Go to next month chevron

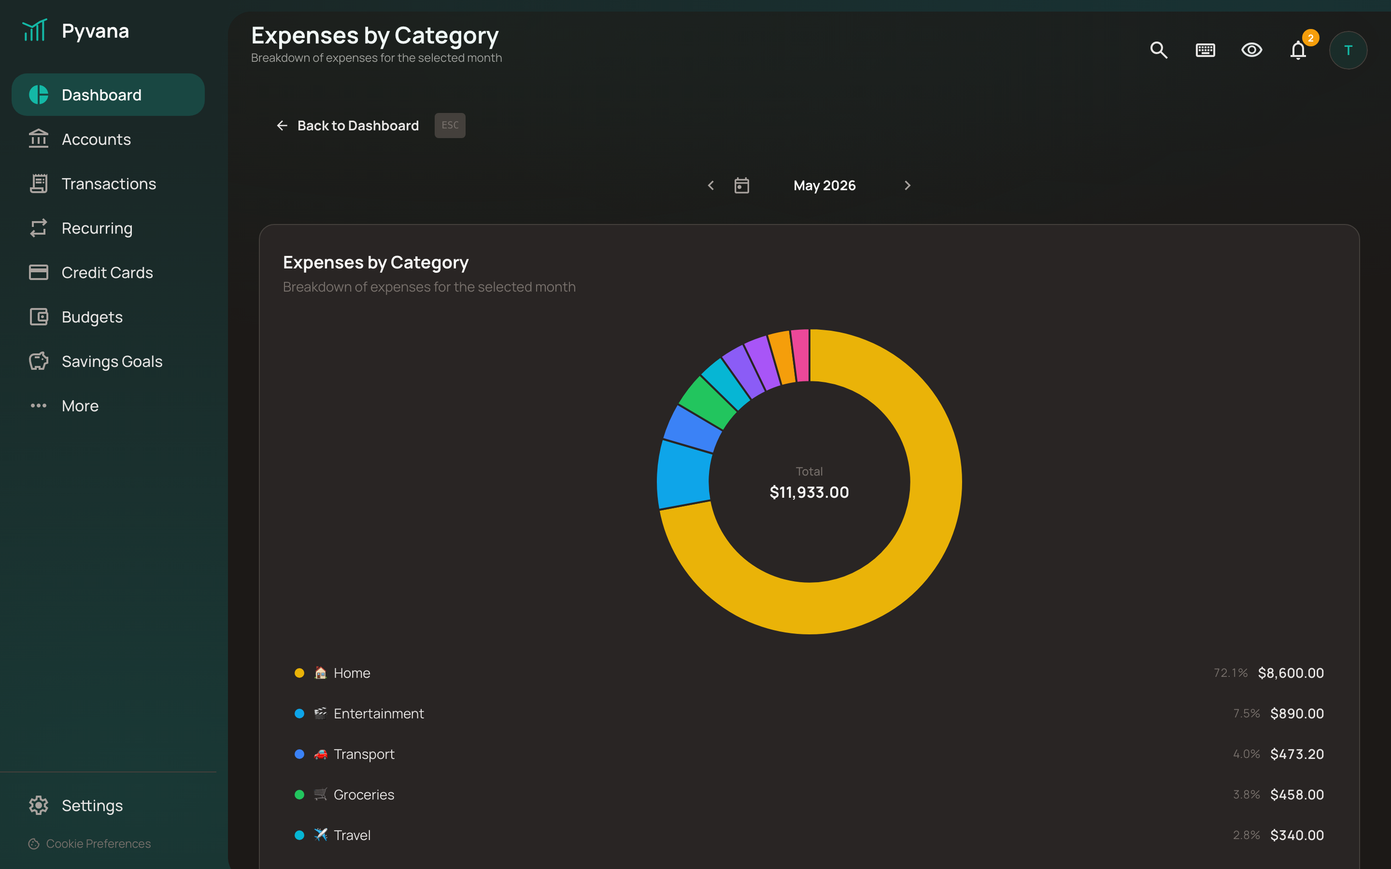point(908,186)
